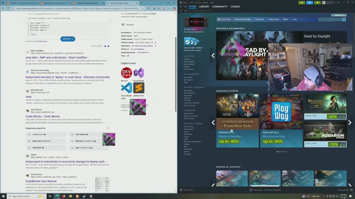Click Sublime Text icon

pos(139,88)
